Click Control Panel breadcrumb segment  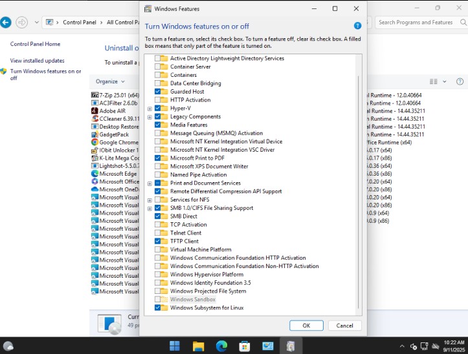tap(80, 23)
